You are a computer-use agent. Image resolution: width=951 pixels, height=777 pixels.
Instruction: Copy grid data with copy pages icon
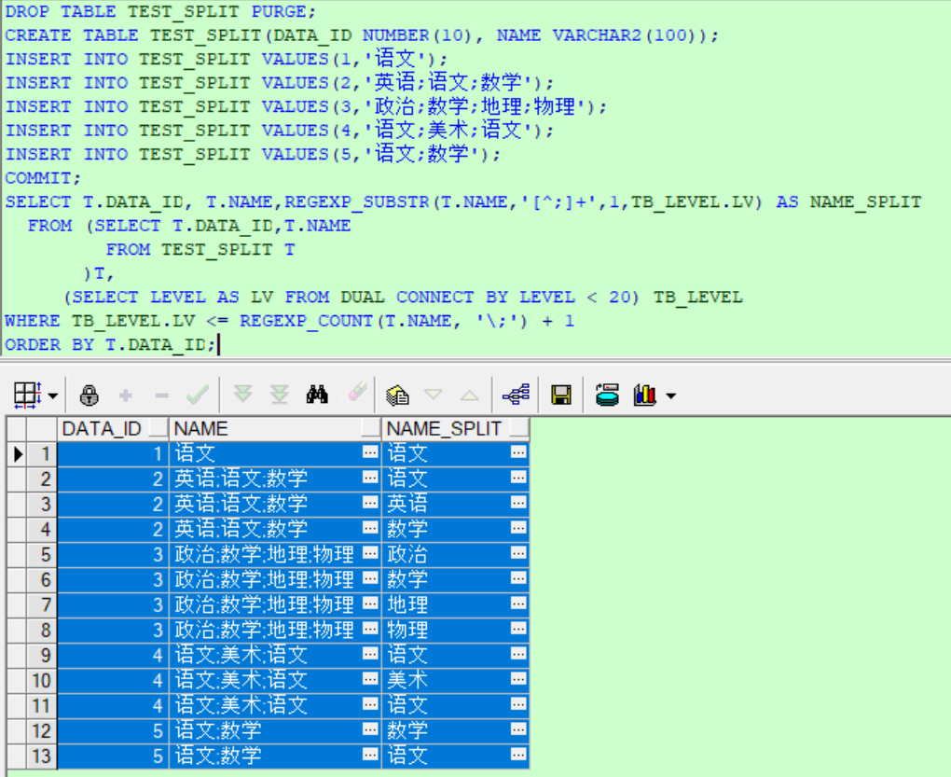pos(397,394)
